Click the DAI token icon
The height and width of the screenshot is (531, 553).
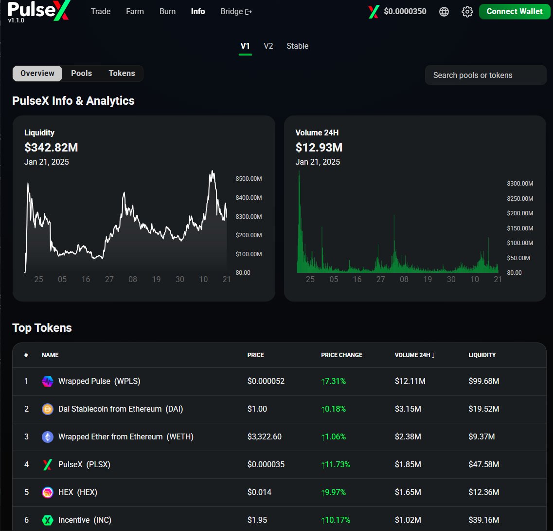[48, 409]
